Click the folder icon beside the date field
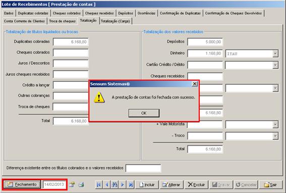The width and height of the screenshot is (286, 193). point(72,184)
